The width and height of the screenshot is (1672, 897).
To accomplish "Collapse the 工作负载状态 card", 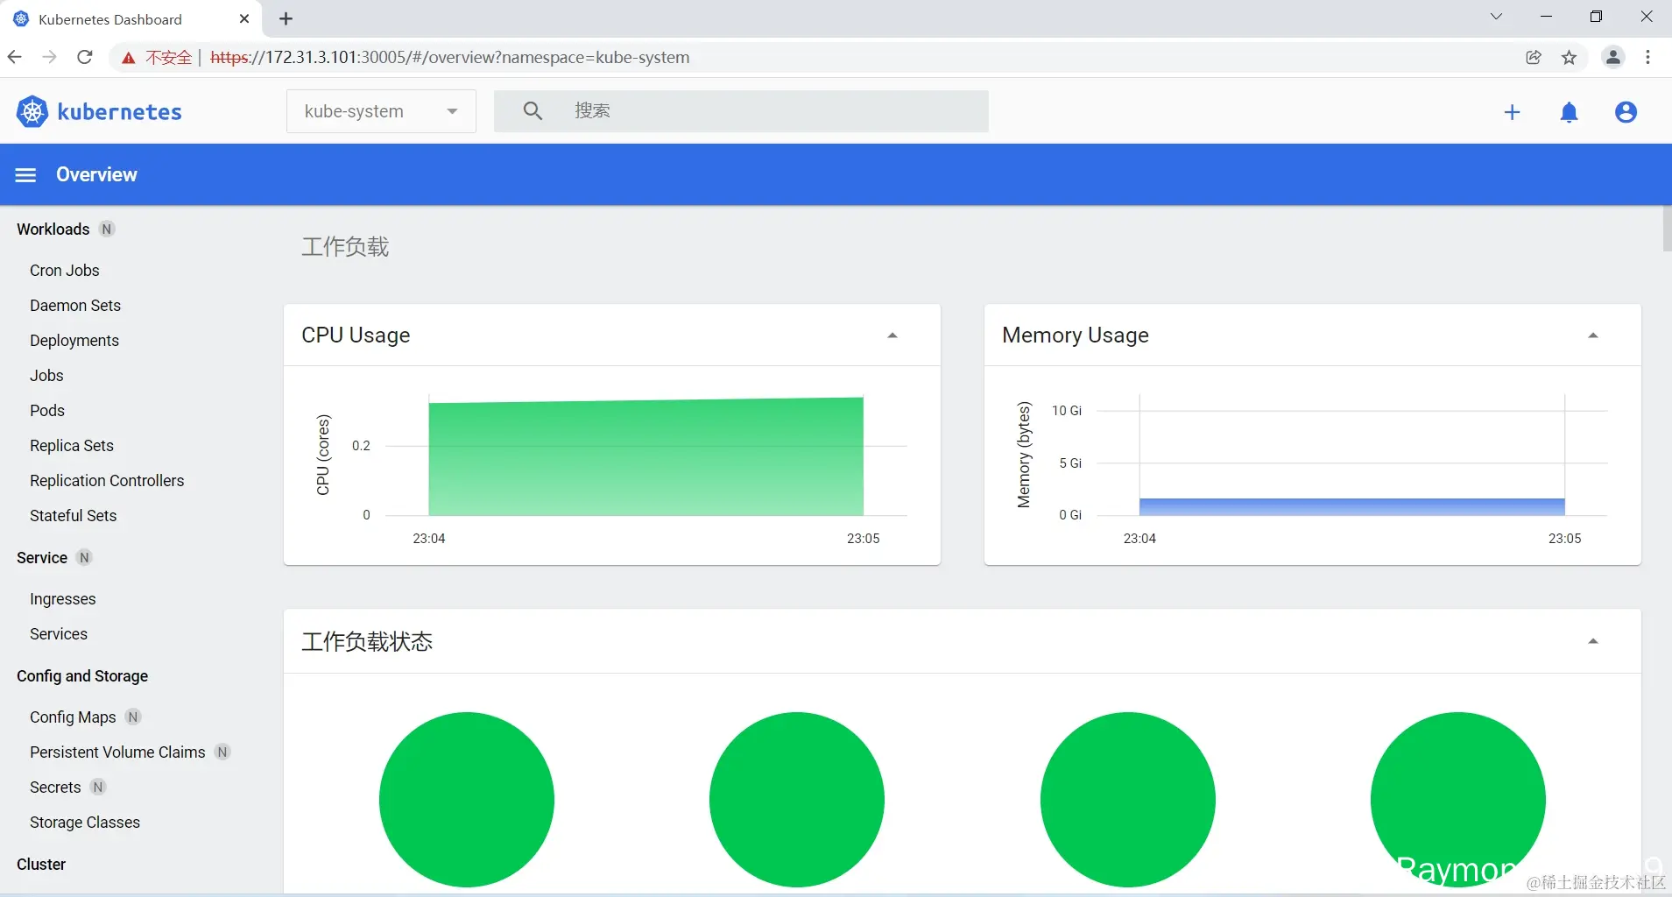I will [x=1593, y=641].
